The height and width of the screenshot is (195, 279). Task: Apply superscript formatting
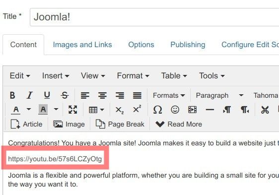pos(137,109)
